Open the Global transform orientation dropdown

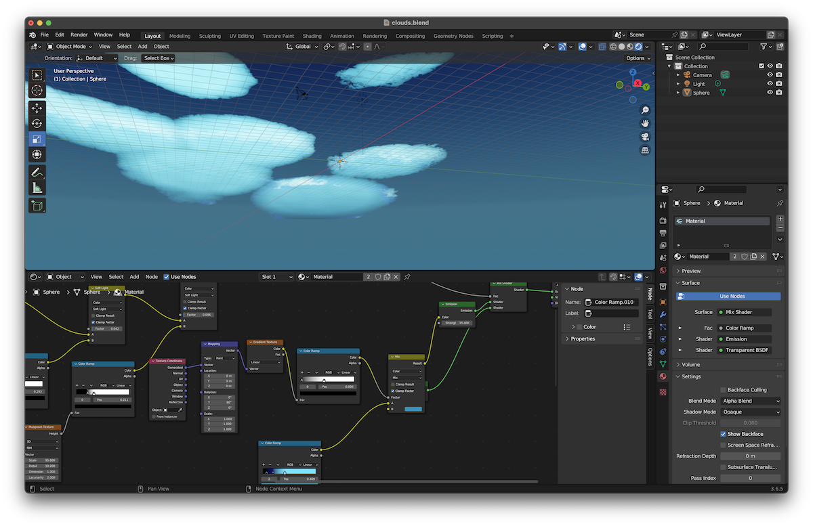coord(302,47)
